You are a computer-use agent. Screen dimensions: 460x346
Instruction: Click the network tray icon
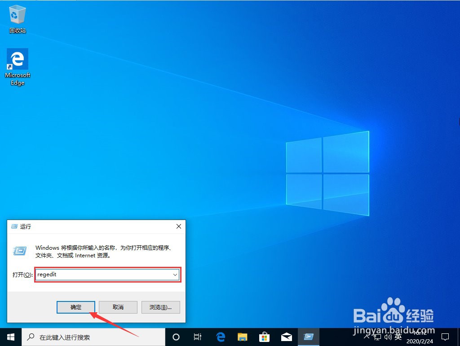[x=377, y=337]
